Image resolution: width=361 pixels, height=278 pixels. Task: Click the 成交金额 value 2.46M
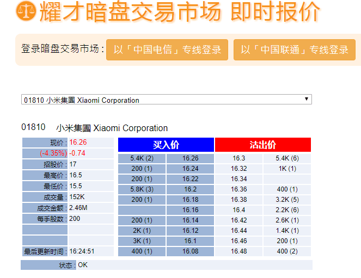pyautogui.click(x=78, y=208)
